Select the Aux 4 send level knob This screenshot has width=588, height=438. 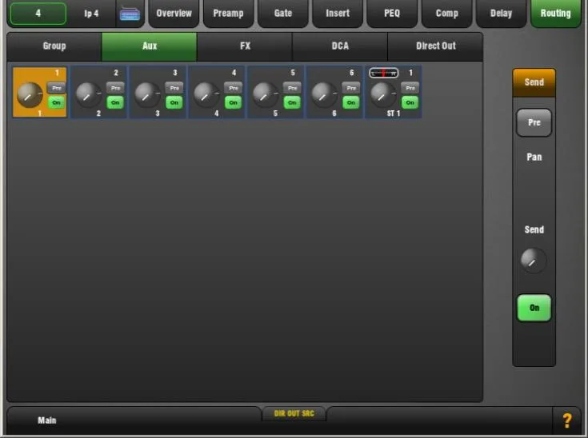coord(206,95)
